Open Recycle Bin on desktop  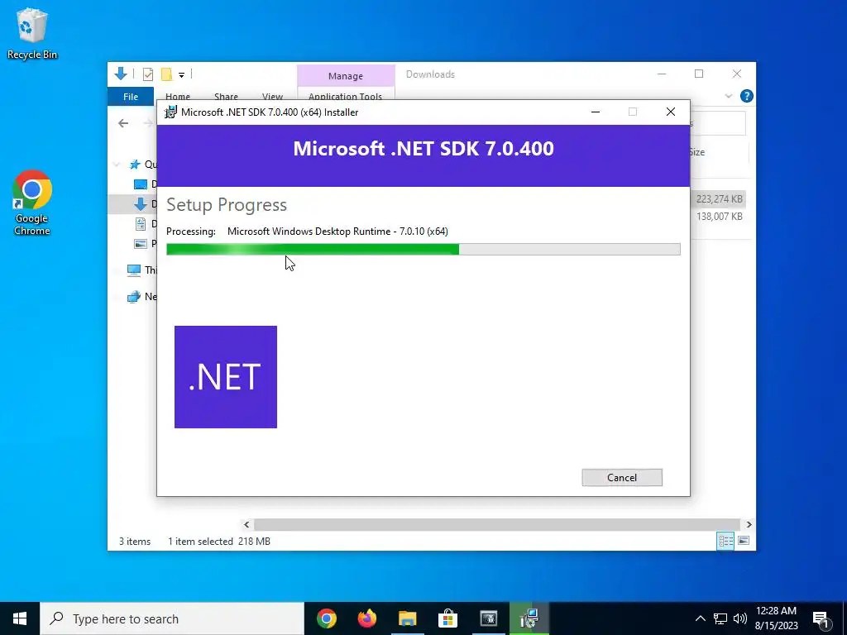point(32,33)
